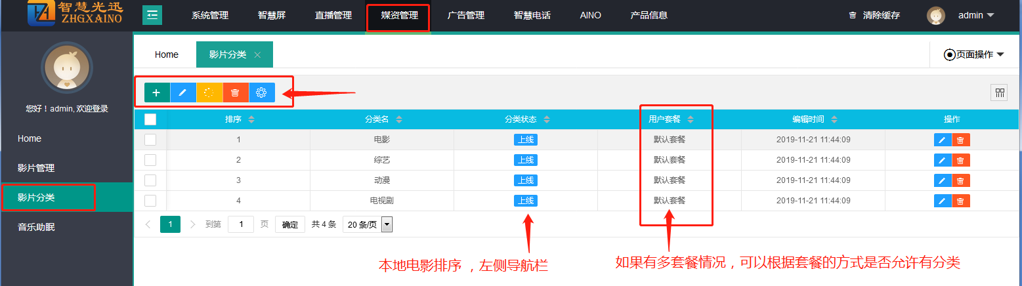Viewport: 1022px width, 286px height.
Task: Click the 确定 pagination button
Action: 290,224
